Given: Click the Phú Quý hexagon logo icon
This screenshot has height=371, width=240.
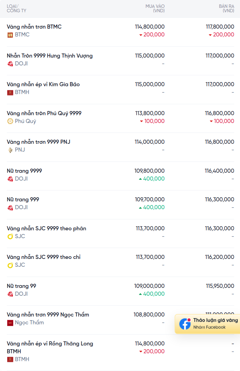Looking at the screenshot, I should pos(10,121).
